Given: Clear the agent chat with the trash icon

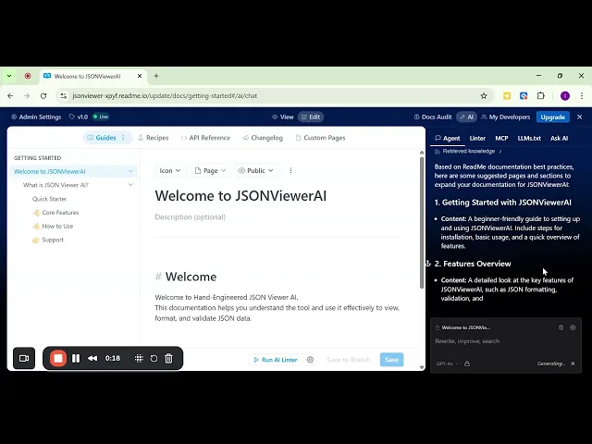Looking at the screenshot, I should pos(561,327).
